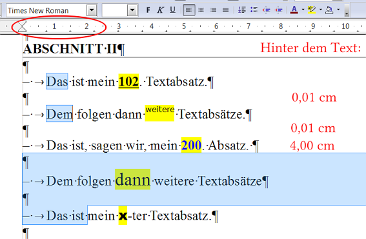Click ruler at the 5 mark
Viewport: 366px width, 239px height.
pyautogui.click(x=184, y=26)
